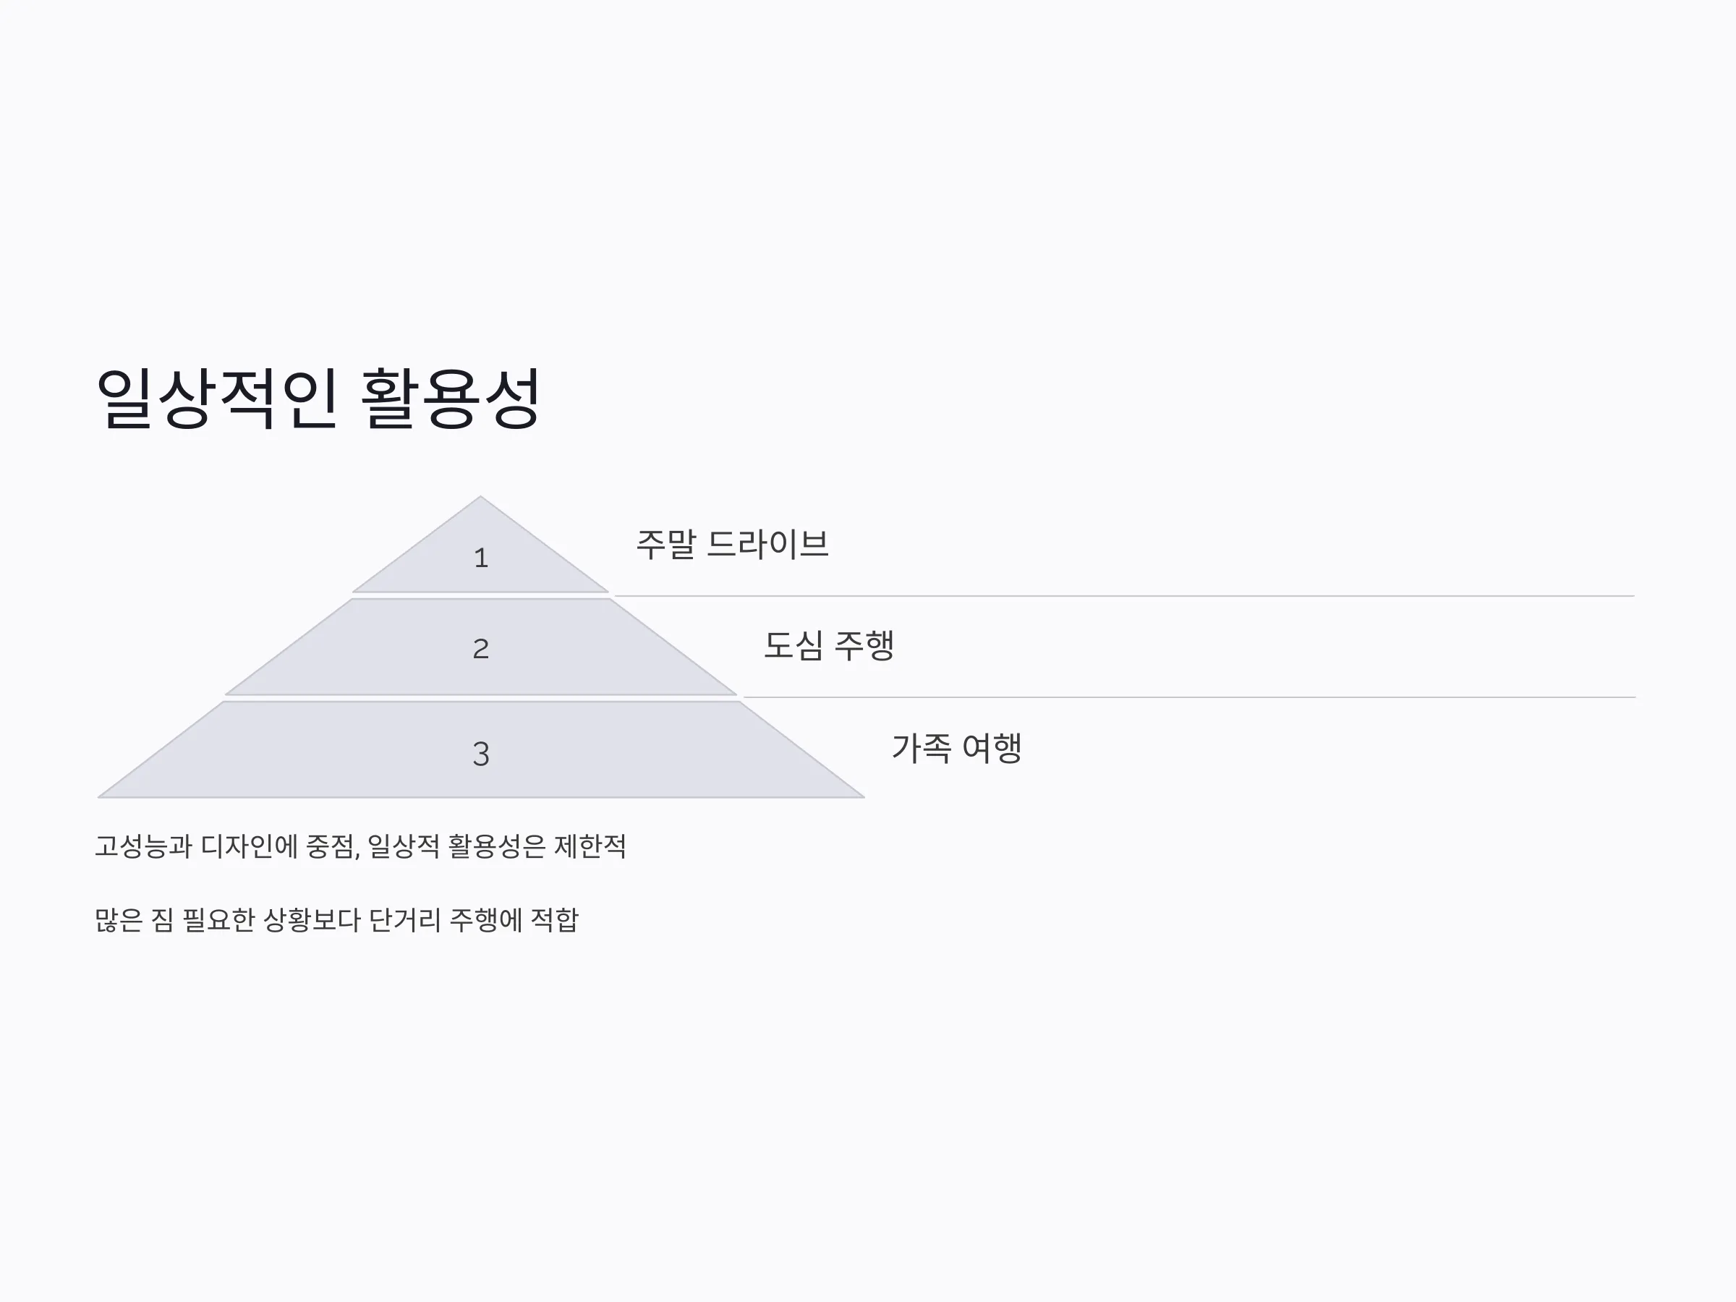Viewport: 1736px width, 1302px height.
Task: Click the 주말 드라이브 label
Action: tap(732, 544)
